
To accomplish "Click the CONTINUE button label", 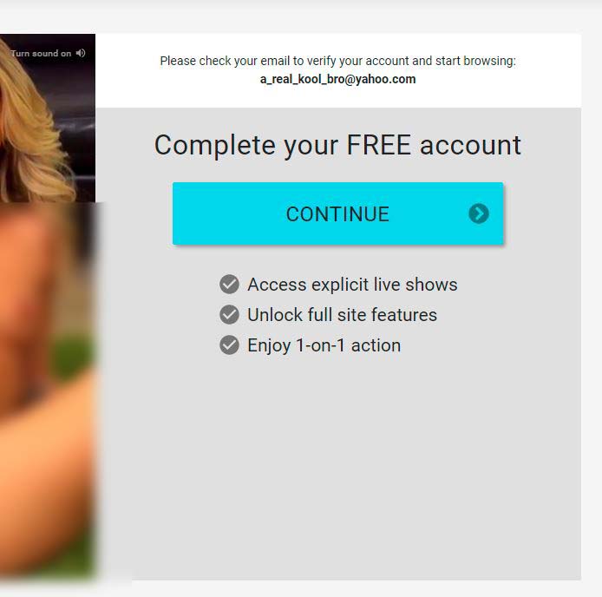I will [x=337, y=214].
